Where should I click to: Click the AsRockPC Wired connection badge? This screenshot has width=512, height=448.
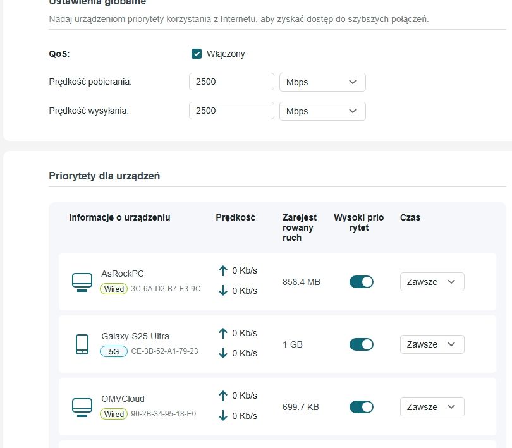point(114,289)
